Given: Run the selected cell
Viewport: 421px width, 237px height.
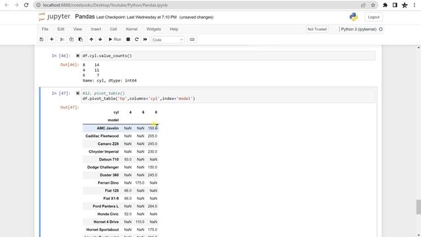Looking at the screenshot, I should pyautogui.click(x=114, y=39).
